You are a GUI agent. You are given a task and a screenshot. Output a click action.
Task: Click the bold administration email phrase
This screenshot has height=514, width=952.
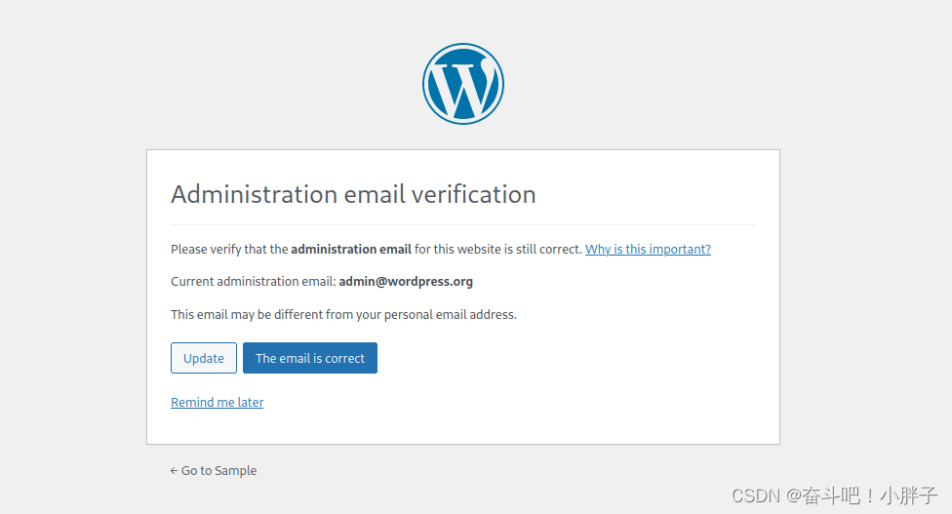(x=351, y=250)
